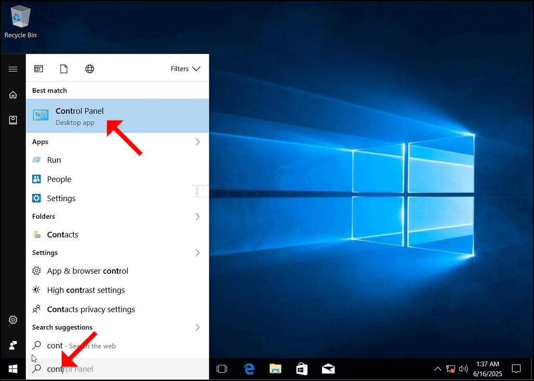The width and height of the screenshot is (534, 381).
Task: Open the Feedback icon in the sidebar
Action: 13,345
